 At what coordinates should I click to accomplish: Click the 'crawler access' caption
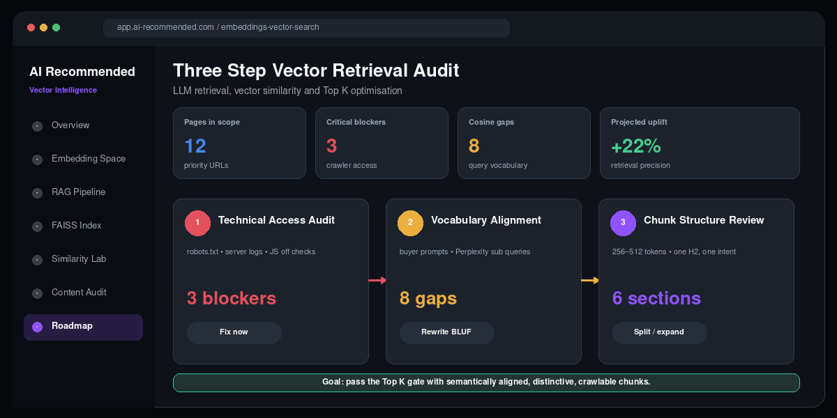click(352, 166)
